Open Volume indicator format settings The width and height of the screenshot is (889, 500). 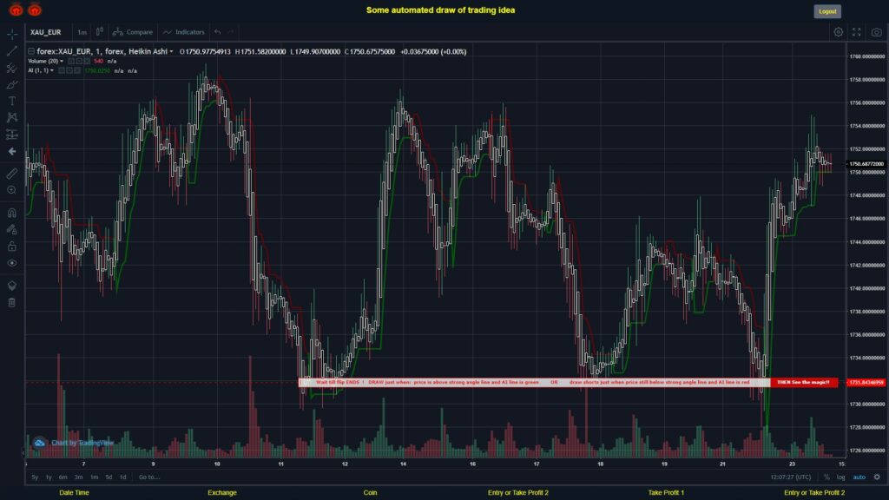pyautogui.click(x=79, y=62)
